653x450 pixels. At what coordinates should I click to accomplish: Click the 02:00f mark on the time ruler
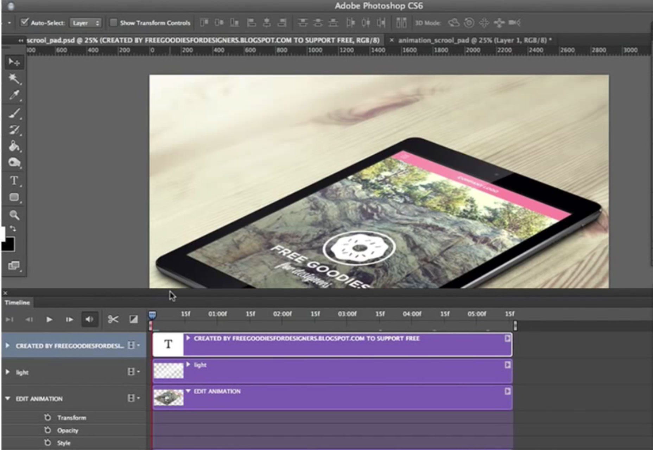point(282,314)
